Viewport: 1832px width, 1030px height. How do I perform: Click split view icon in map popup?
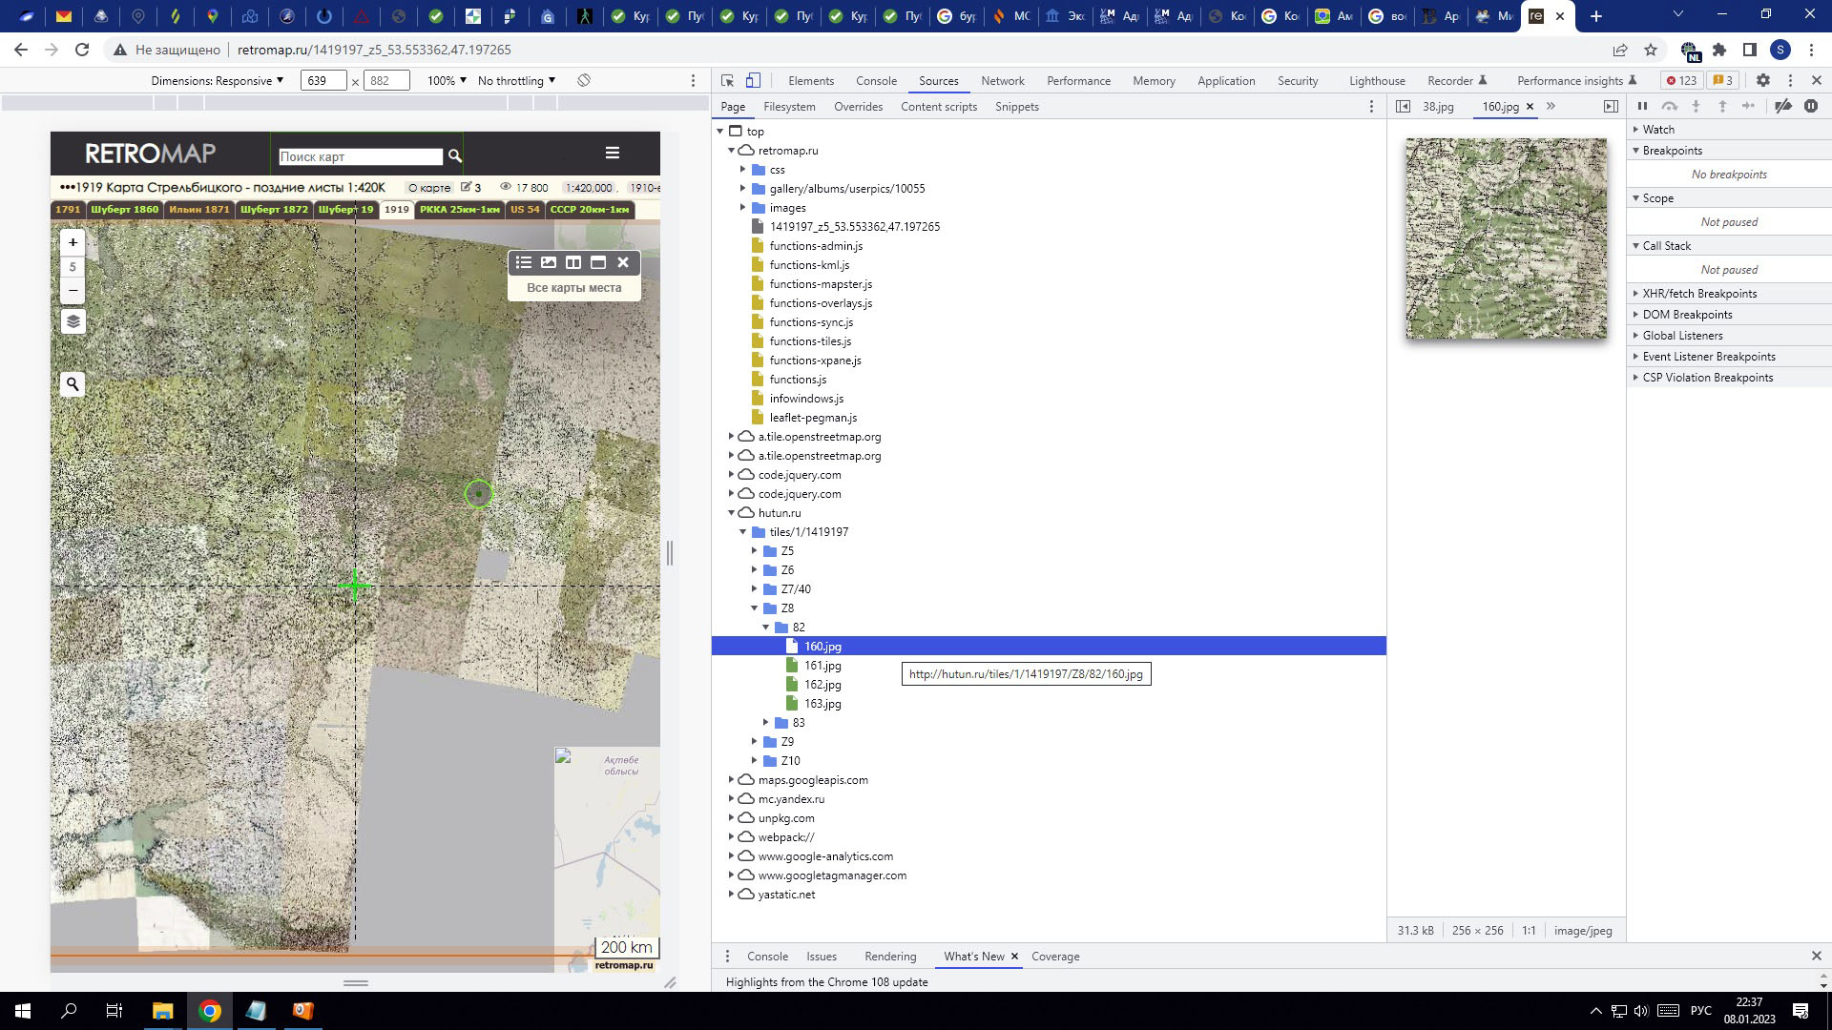[573, 262]
